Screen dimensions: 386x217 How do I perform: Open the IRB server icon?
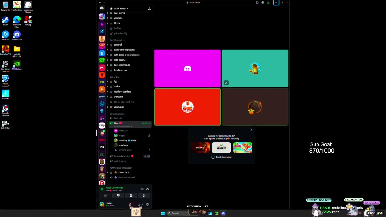[x=102, y=147]
